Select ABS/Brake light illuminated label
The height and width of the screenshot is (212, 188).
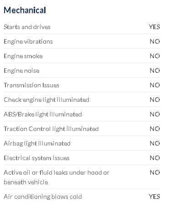point(43,114)
